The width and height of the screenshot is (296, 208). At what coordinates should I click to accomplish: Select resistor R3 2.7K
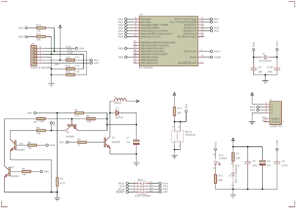pyautogui.click(x=57, y=182)
